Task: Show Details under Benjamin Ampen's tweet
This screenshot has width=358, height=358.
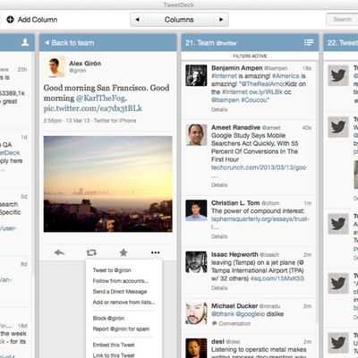Action: [219, 109]
